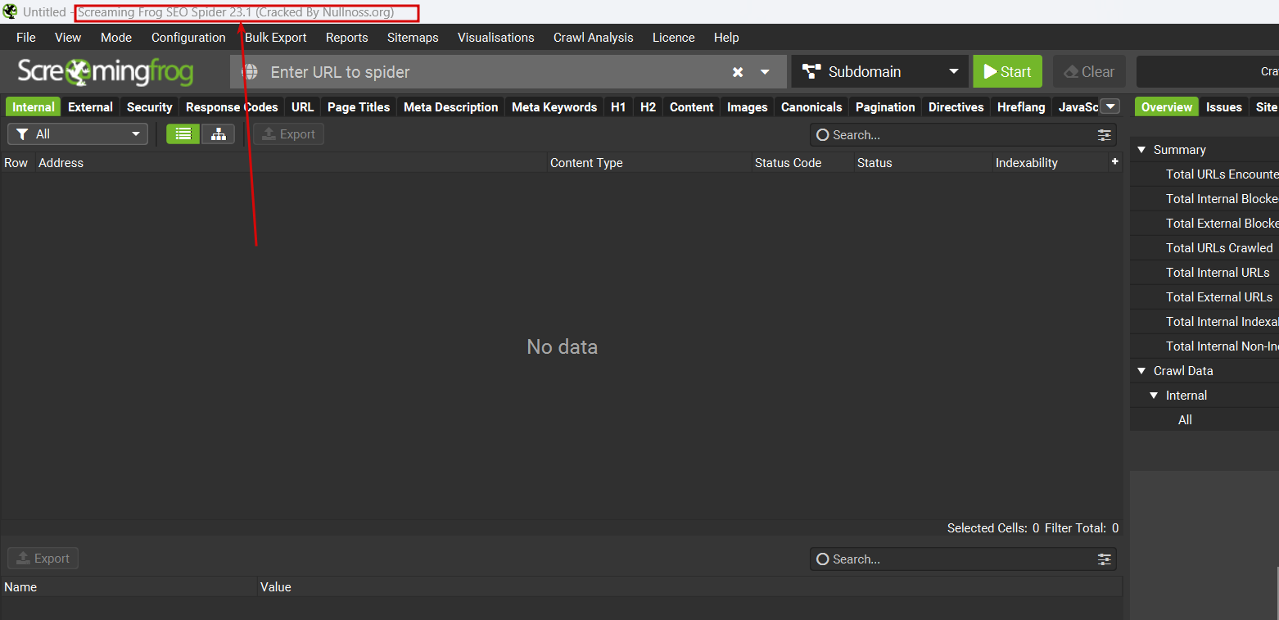This screenshot has height=620, width=1279.
Task: Switch to tree view
Action: point(219,134)
